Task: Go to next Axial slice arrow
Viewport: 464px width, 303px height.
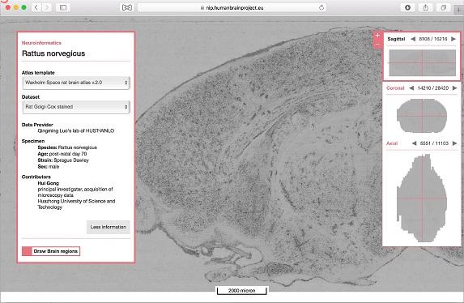Action: [x=455, y=143]
